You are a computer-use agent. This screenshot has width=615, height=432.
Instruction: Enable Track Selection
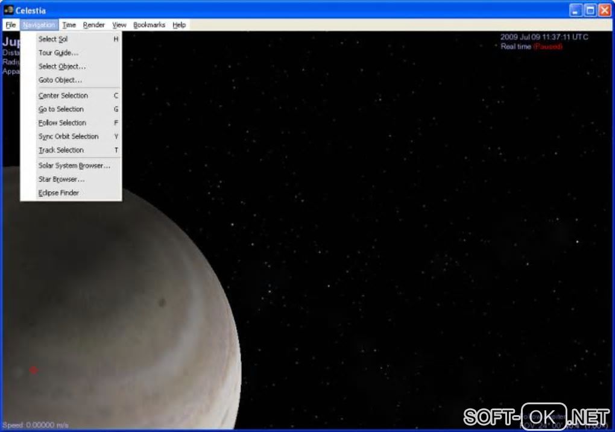[x=61, y=150]
